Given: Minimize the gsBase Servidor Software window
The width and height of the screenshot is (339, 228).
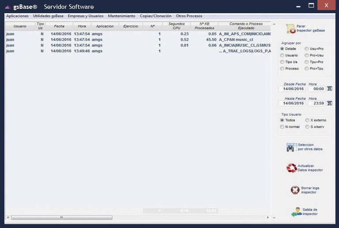Looking at the screenshot, I should 298,7.
